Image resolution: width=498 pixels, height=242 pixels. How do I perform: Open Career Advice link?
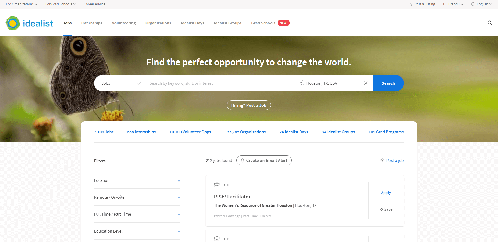(94, 4)
